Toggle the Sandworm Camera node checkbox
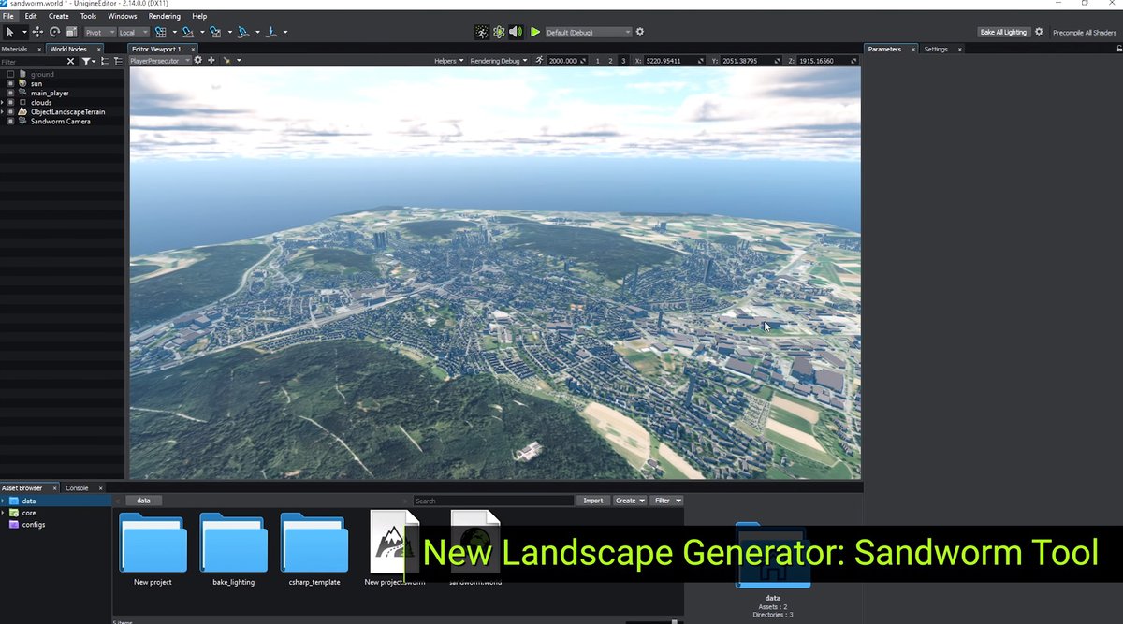1123x624 pixels. tap(10, 121)
